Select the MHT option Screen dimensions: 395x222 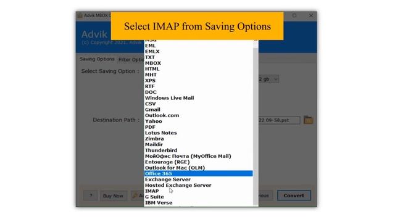199,75
